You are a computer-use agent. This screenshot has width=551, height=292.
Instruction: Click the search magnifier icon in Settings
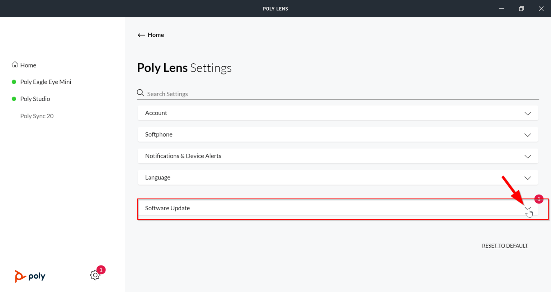140,92
